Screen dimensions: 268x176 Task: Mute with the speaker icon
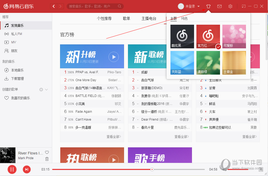(x=224, y=169)
